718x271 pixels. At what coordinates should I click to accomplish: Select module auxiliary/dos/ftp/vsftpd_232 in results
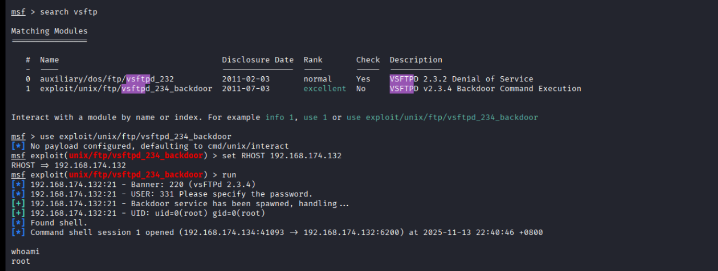(x=107, y=79)
